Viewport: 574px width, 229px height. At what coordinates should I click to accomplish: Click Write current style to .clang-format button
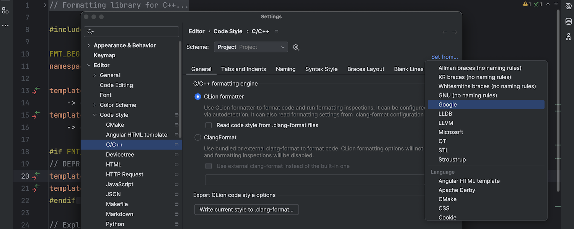point(246,210)
